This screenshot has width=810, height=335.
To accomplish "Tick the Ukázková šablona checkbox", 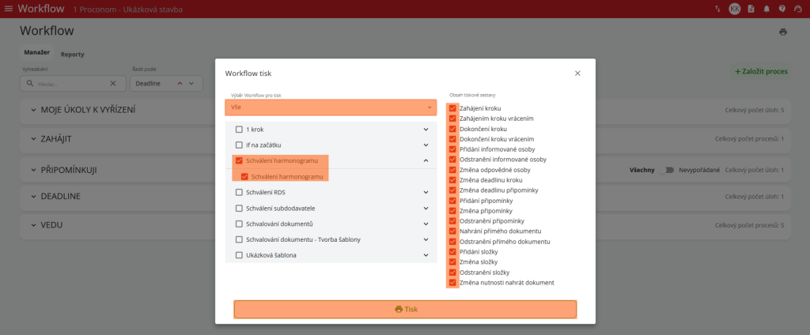I will (x=239, y=255).
